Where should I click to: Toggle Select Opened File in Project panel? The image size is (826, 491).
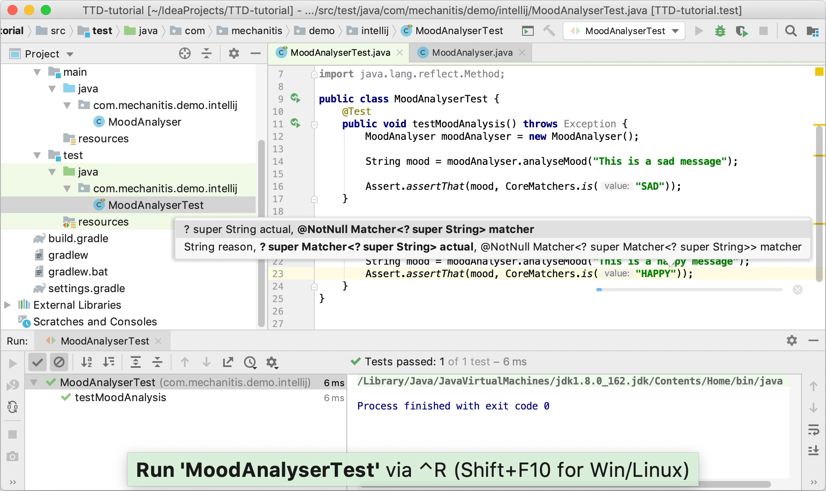184,53
